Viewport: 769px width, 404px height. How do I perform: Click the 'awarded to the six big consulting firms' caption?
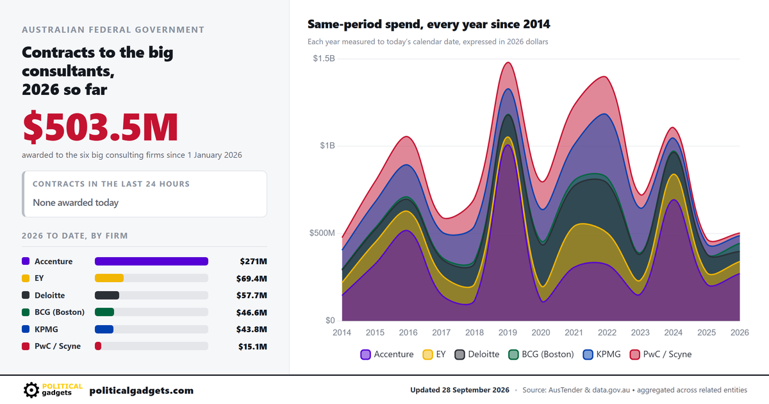(131, 155)
